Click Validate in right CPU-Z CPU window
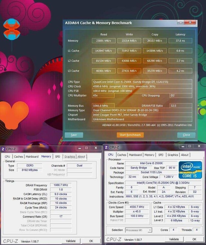206x245 pixels. click(x=174, y=239)
